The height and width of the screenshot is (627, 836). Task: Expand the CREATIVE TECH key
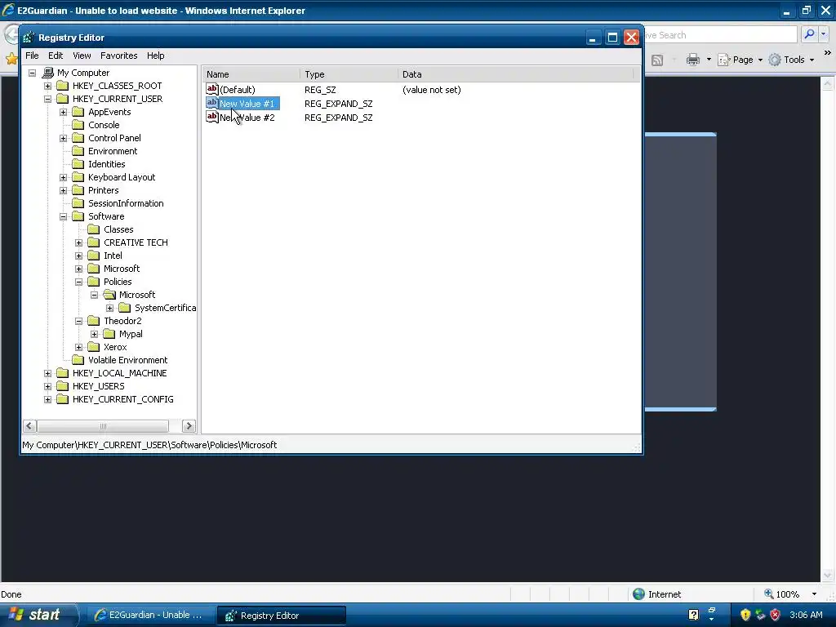78,242
